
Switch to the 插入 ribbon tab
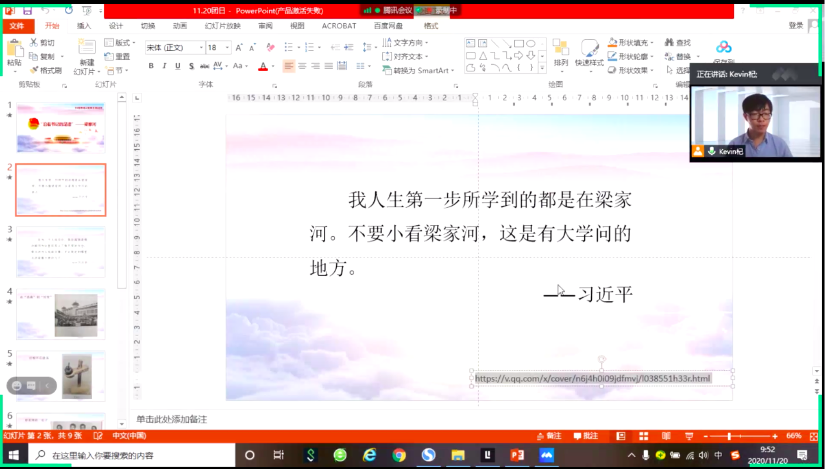[x=84, y=26]
